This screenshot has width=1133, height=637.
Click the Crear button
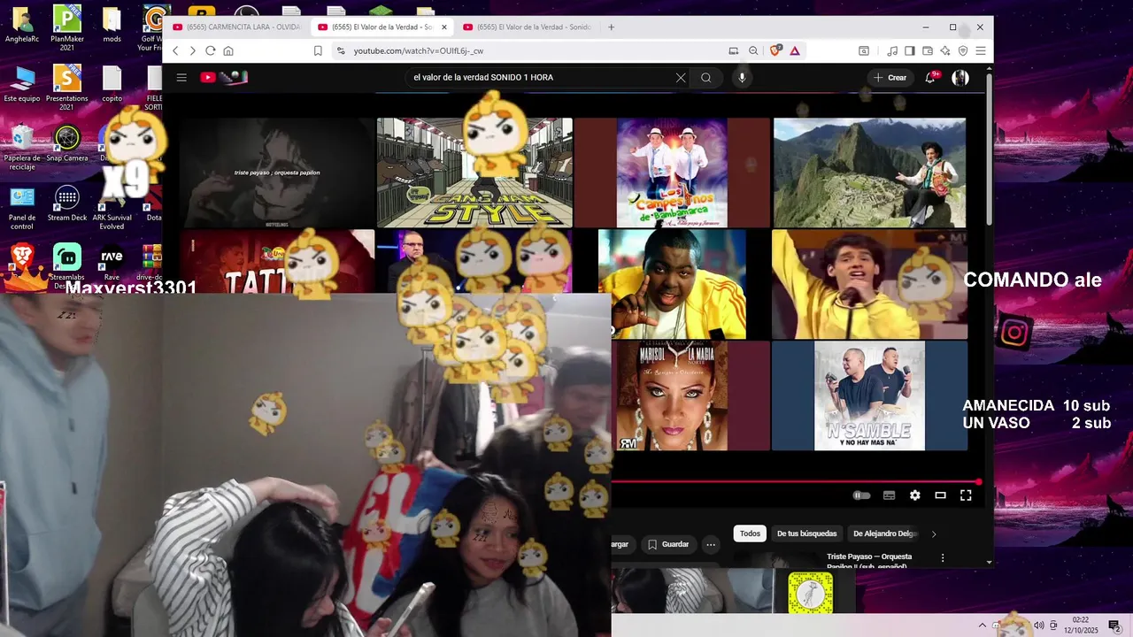point(890,78)
